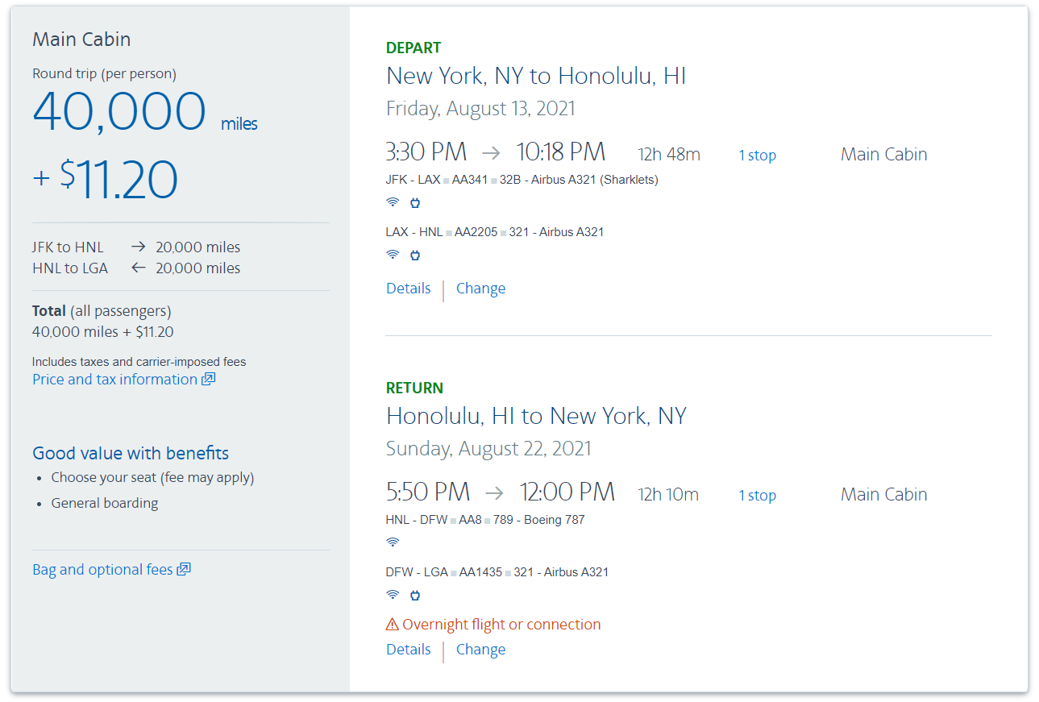This screenshot has width=1039, height=702.
Task: Click Change on the Honolulu return flight
Action: (480, 649)
